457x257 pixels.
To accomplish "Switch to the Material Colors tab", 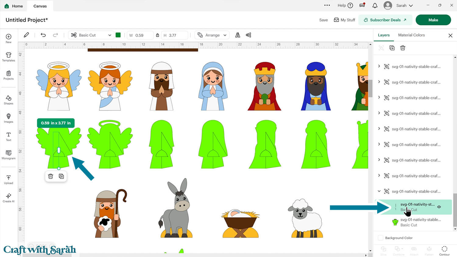I will point(411,35).
